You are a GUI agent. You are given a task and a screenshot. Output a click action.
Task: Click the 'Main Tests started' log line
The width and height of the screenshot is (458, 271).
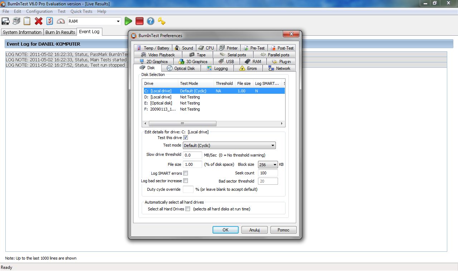tap(67, 60)
